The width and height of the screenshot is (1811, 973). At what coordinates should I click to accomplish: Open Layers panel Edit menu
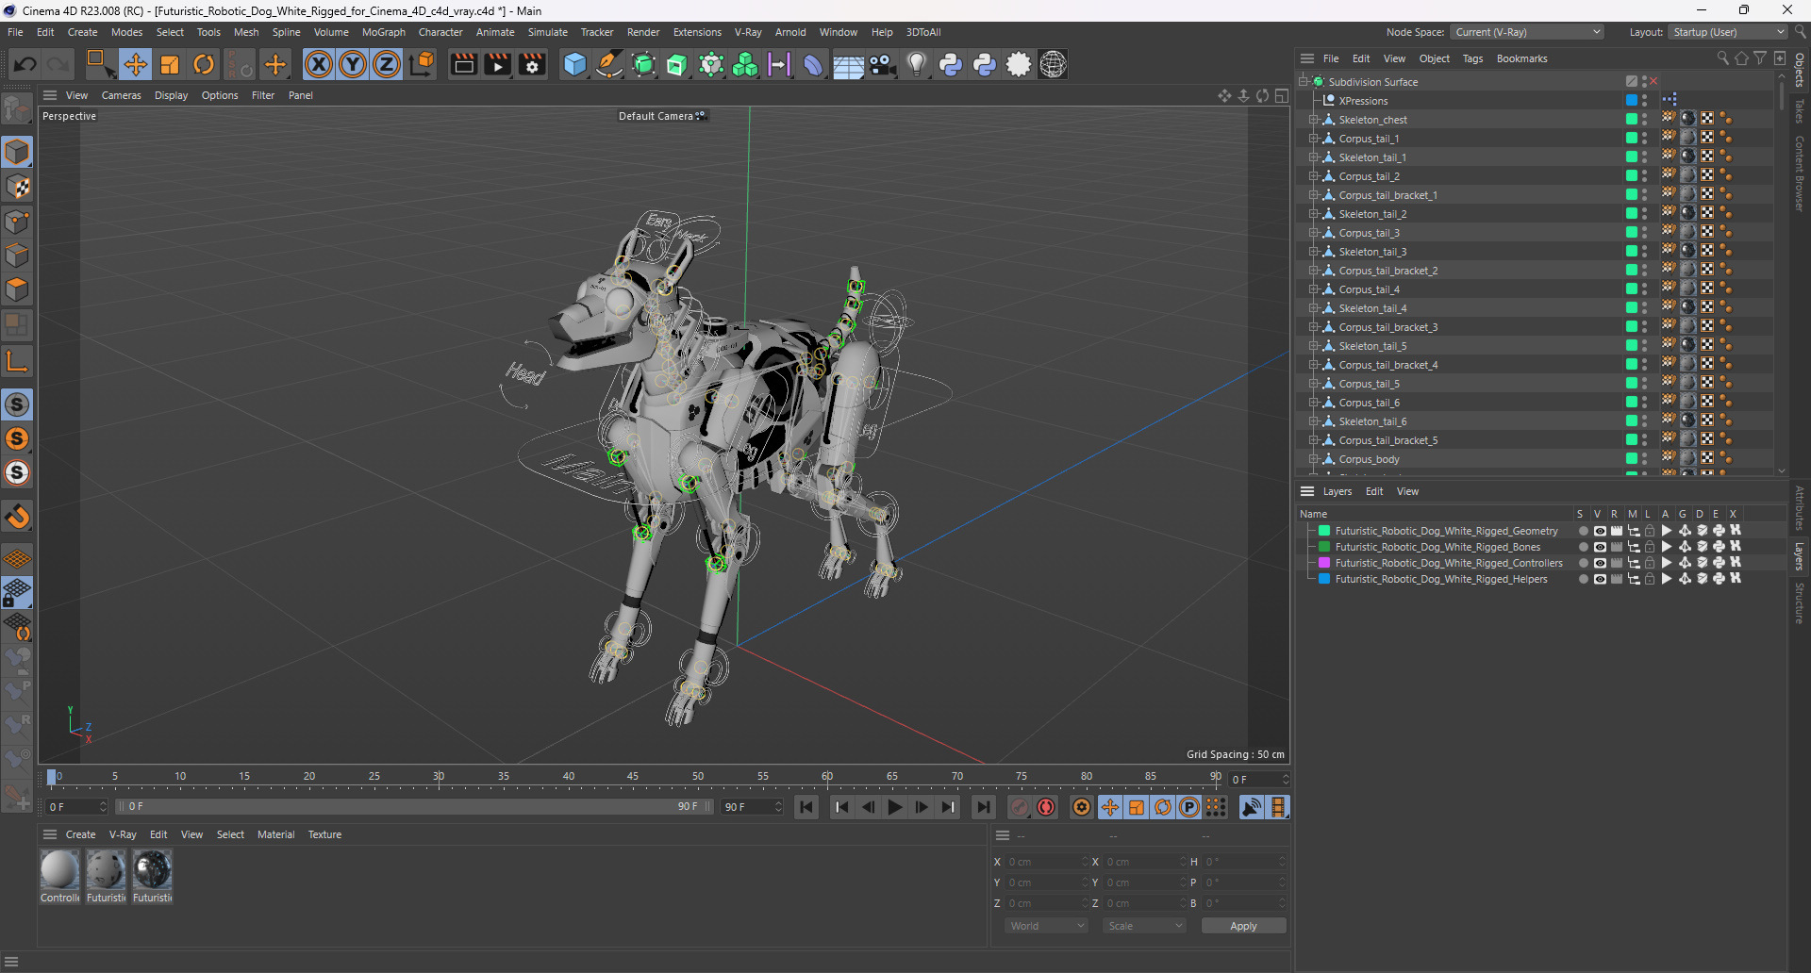1374,491
